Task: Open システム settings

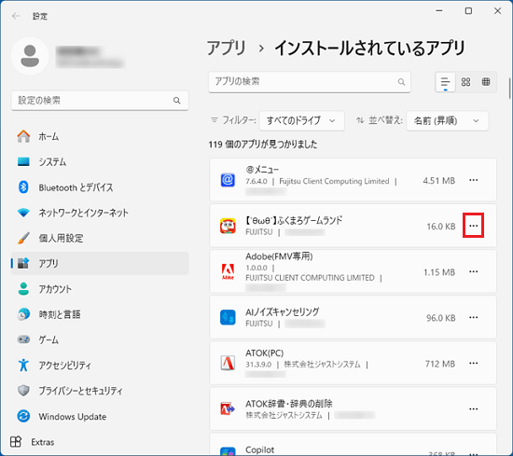Action: (100, 161)
